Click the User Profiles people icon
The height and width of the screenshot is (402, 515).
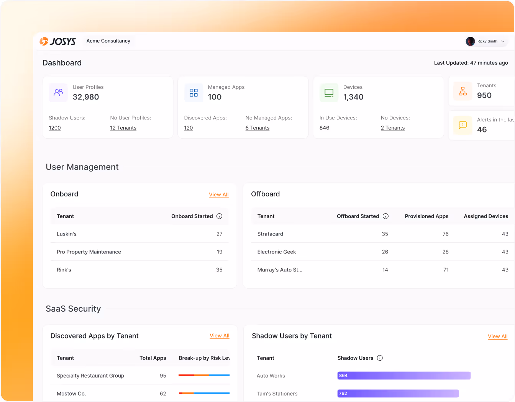pyautogui.click(x=58, y=93)
